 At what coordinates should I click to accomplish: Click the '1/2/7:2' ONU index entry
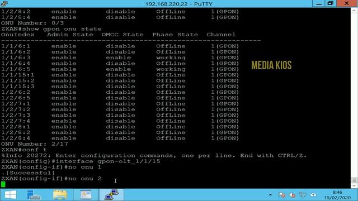(16, 109)
